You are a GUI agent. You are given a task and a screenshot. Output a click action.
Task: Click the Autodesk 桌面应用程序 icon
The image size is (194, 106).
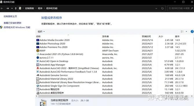(x=38, y=93)
